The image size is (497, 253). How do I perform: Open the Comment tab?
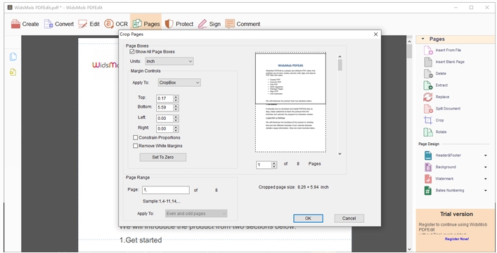[243, 24]
